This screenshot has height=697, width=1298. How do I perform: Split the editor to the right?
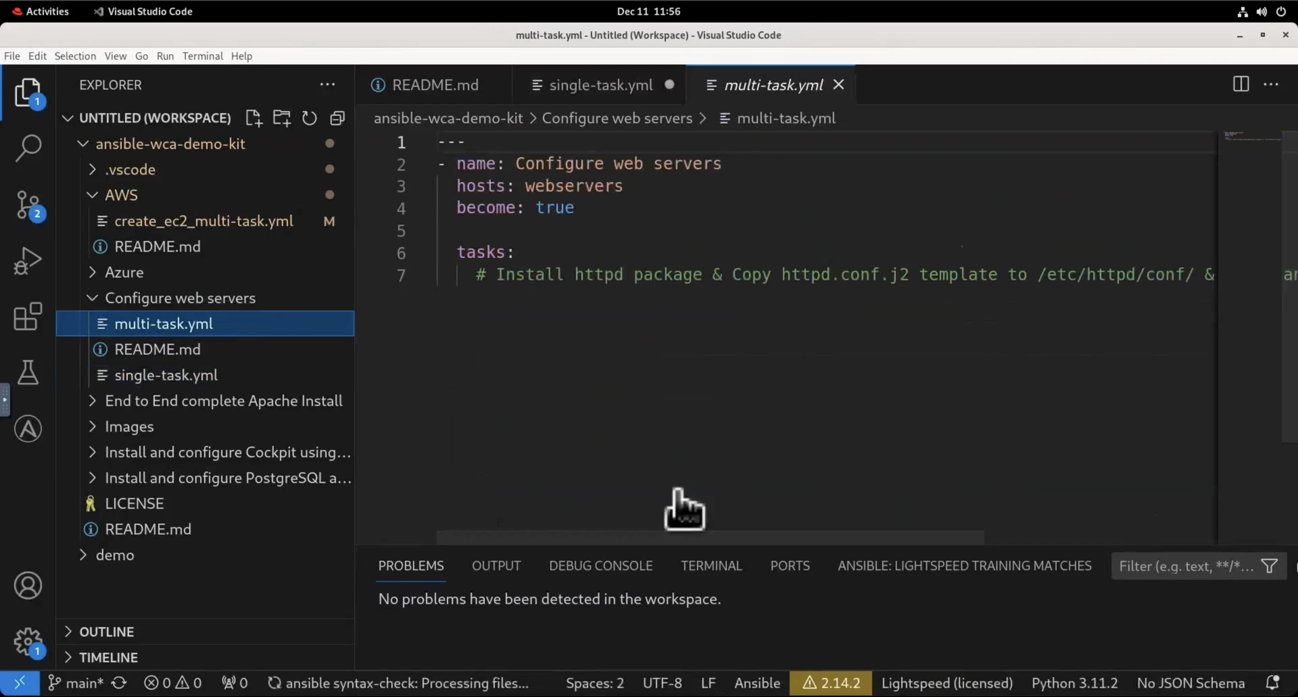coord(1241,84)
